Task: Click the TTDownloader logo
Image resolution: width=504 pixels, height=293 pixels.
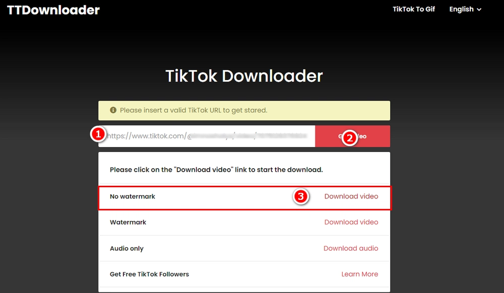Action: coord(53,10)
